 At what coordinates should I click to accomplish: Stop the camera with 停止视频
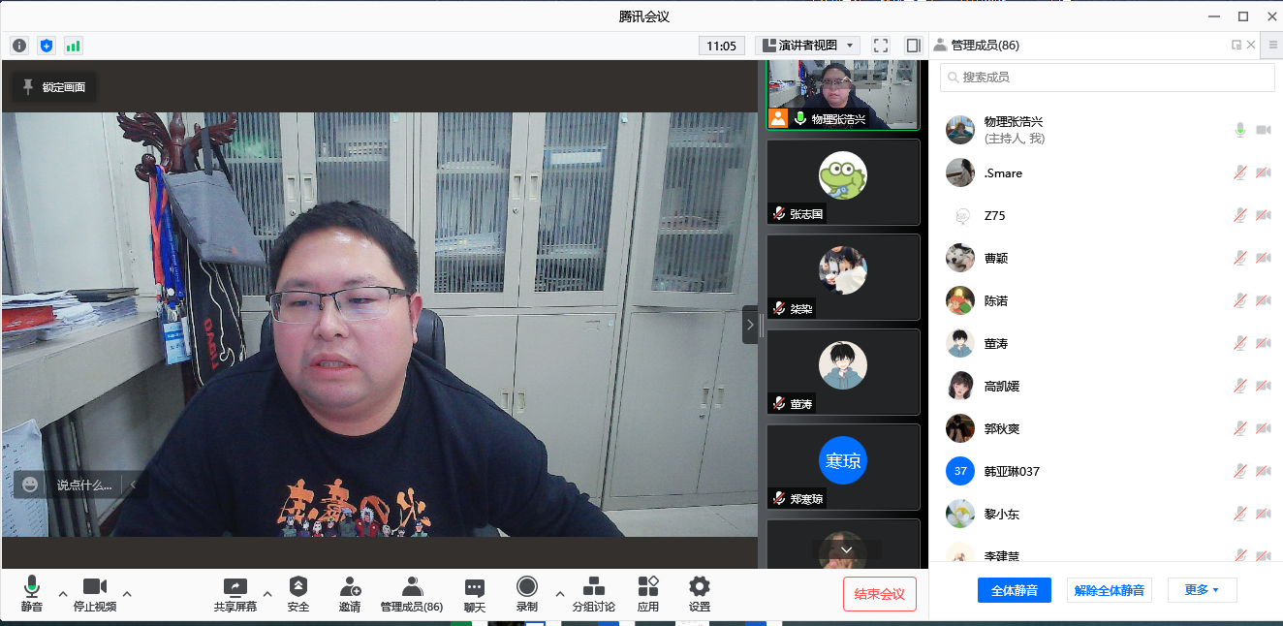[x=95, y=594]
